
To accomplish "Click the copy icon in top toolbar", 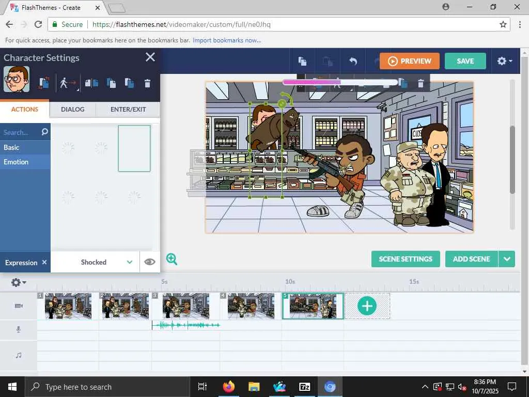I will pyautogui.click(x=302, y=61).
